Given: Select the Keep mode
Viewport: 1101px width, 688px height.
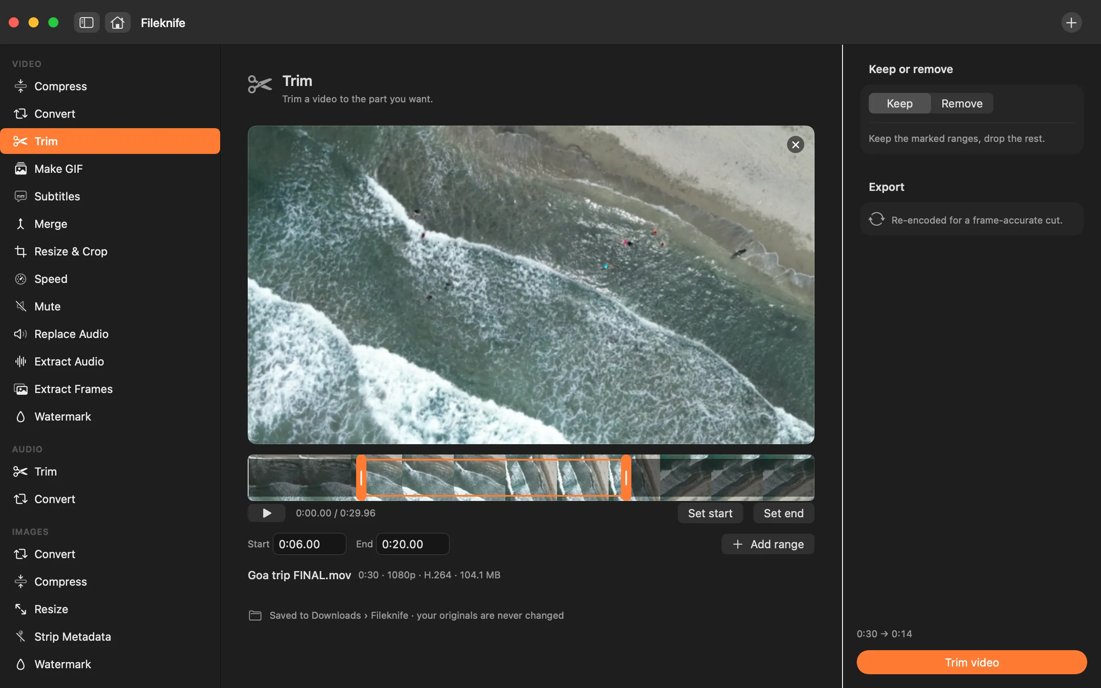Looking at the screenshot, I should point(899,103).
